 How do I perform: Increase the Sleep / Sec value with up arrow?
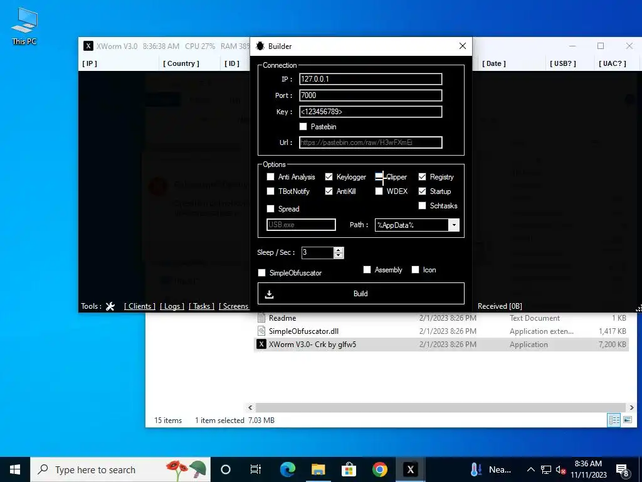click(338, 250)
